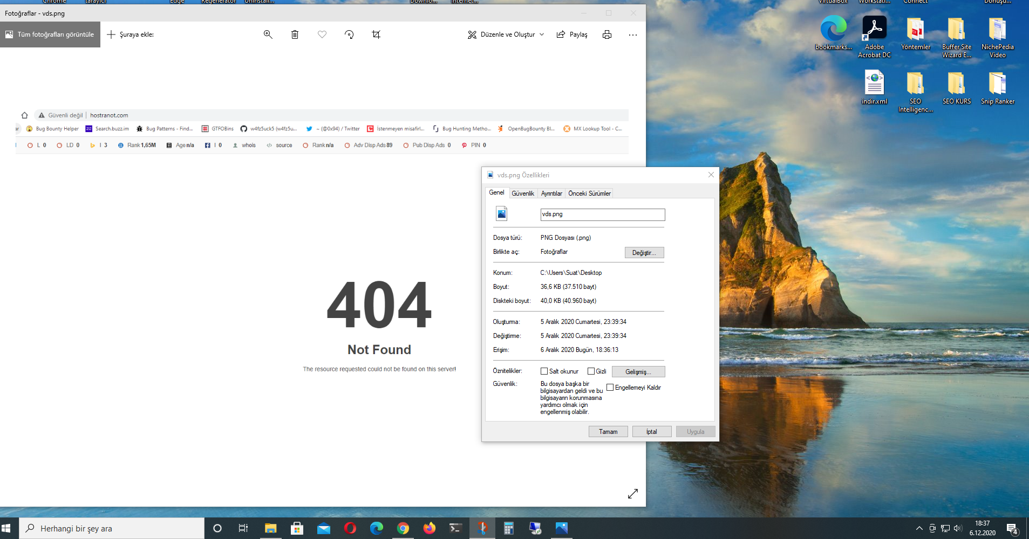Switch to the Güvenlik tab
This screenshot has height=539, width=1029.
coord(523,194)
